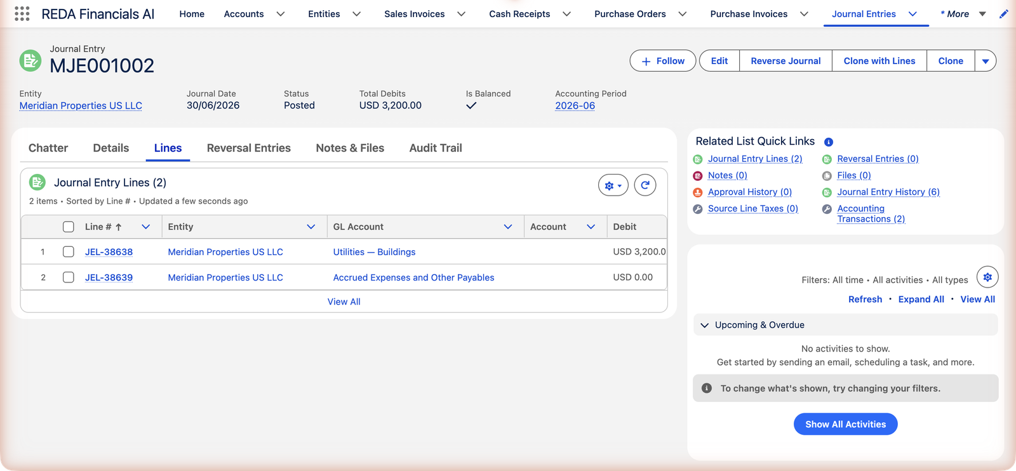Click View All under the lines table
Image resolution: width=1016 pixels, height=471 pixels.
344,302
